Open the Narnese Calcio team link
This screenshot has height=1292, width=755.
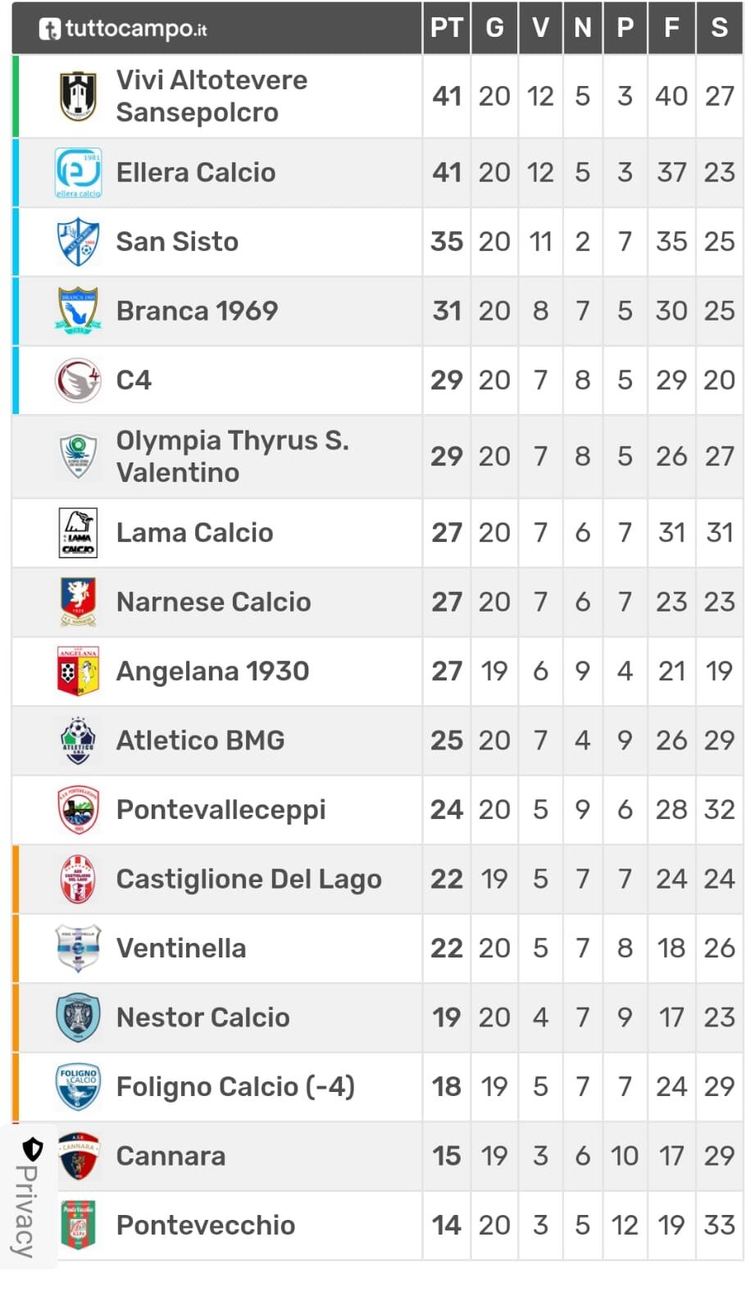point(214,603)
